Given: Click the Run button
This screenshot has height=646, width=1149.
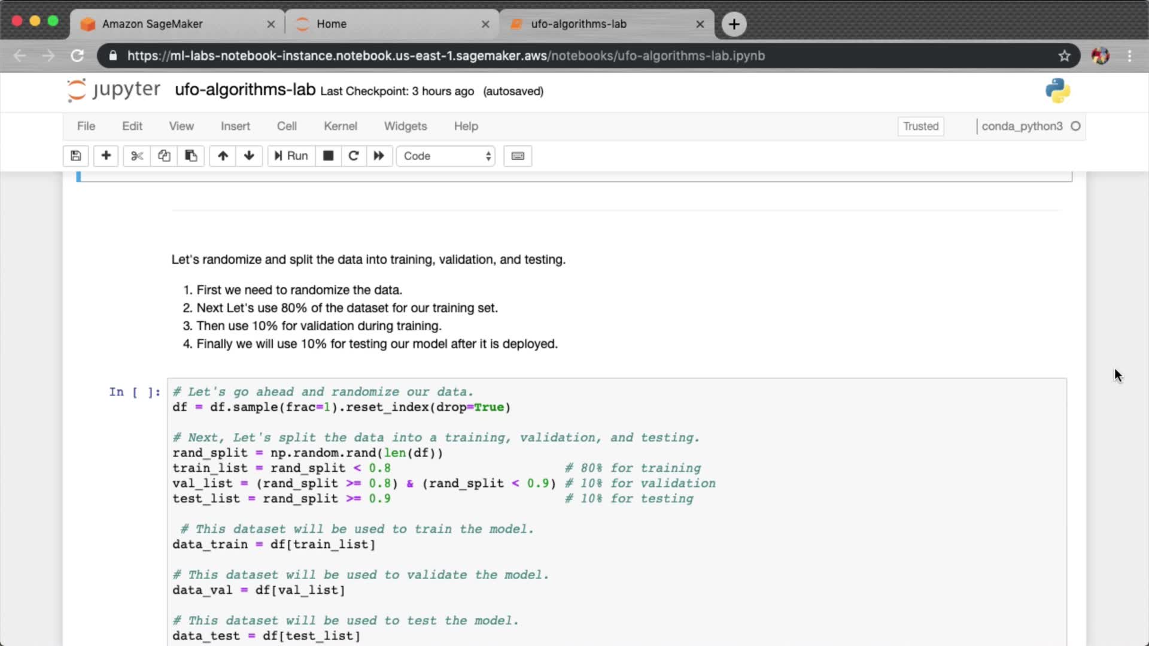Looking at the screenshot, I should coord(291,156).
